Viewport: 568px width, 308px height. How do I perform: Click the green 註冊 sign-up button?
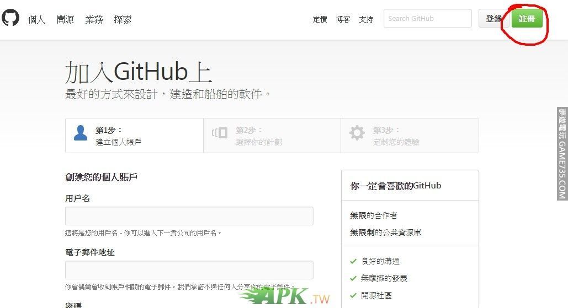coord(527,18)
